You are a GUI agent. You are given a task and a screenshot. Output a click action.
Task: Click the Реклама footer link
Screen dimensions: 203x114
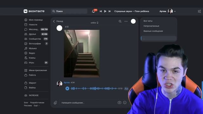(x=28, y=105)
